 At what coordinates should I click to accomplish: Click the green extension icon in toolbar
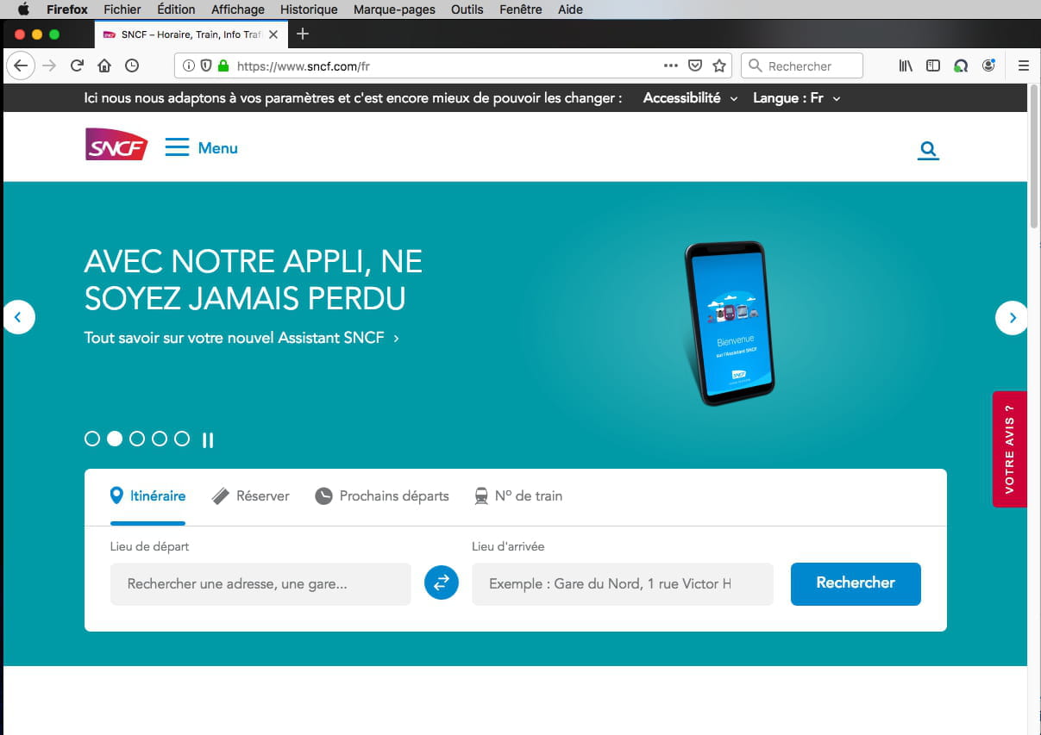point(960,65)
